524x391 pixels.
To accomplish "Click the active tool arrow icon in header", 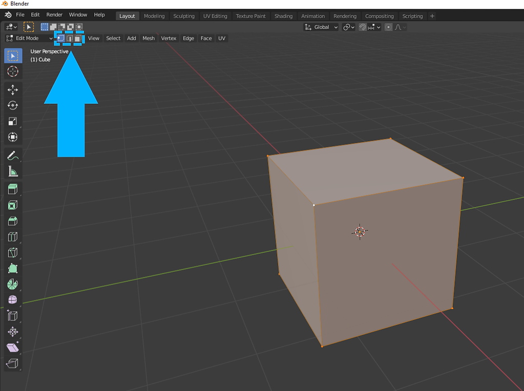I will click(29, 27).
